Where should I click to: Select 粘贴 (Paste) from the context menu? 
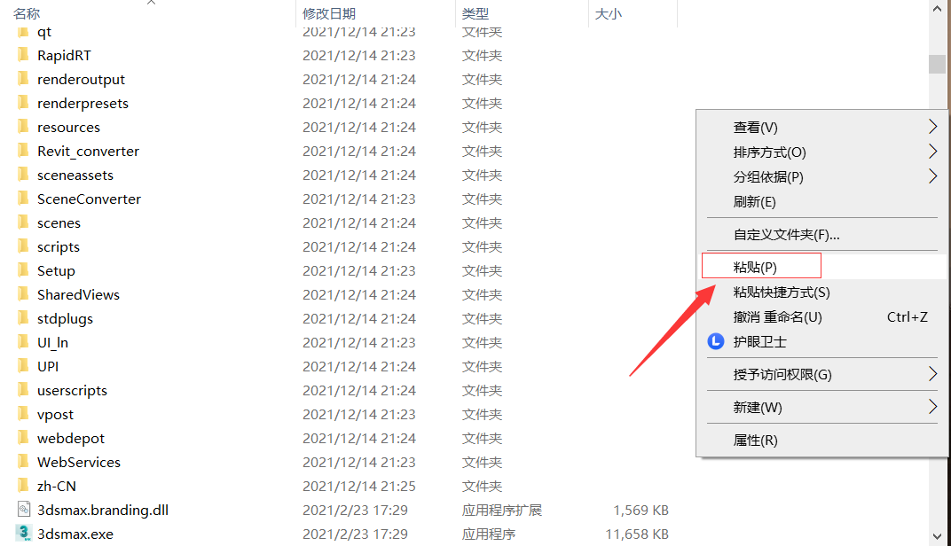pos(760,265)
